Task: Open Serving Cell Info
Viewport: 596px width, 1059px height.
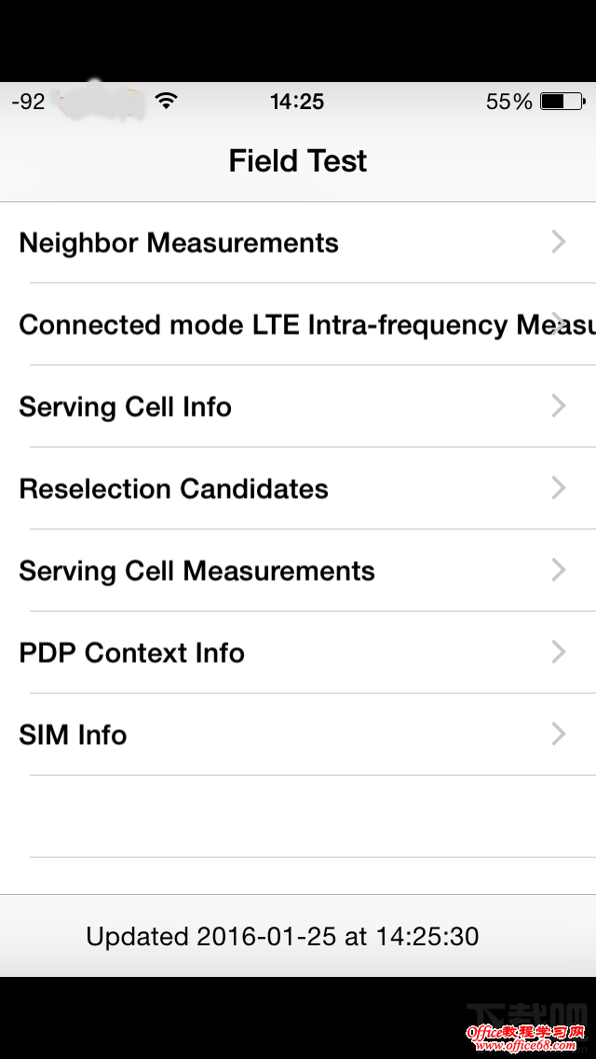Action: click(126, 407)
